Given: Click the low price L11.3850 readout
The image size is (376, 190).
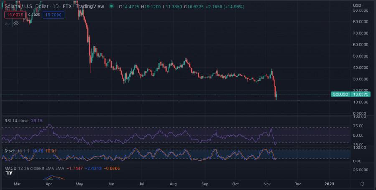Looking at the screenshot, I should click(173, 7).
